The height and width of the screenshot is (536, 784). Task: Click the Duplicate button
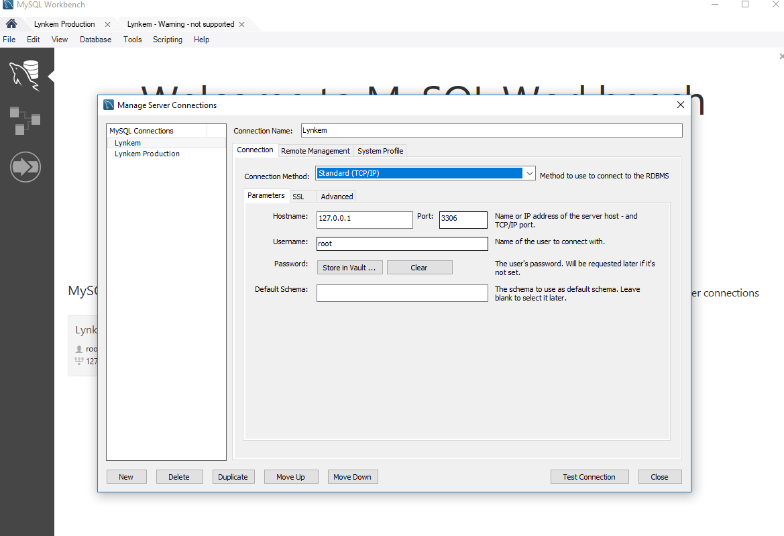tap(233, 477)
